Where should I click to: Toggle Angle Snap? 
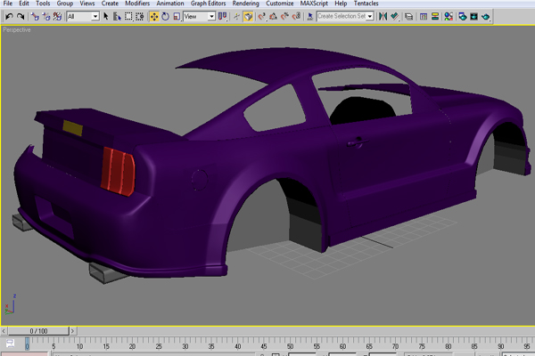pos(273,16)
